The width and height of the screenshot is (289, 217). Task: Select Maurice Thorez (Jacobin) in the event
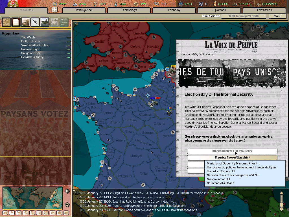click(232, 157)
